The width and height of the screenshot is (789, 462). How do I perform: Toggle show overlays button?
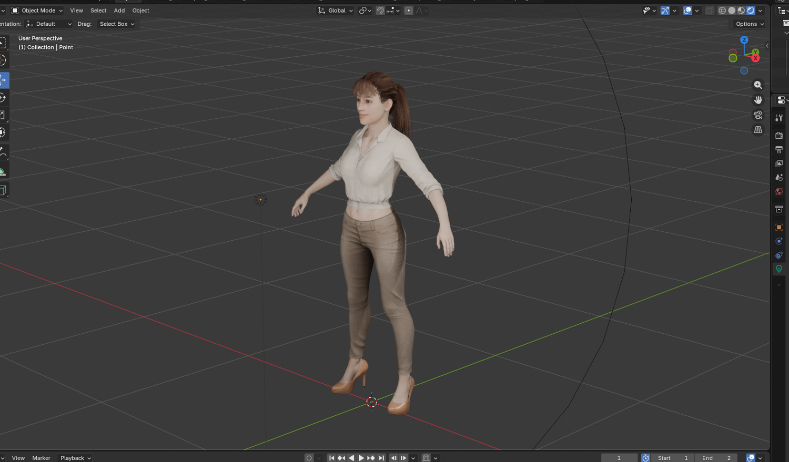tap(687, 11)
